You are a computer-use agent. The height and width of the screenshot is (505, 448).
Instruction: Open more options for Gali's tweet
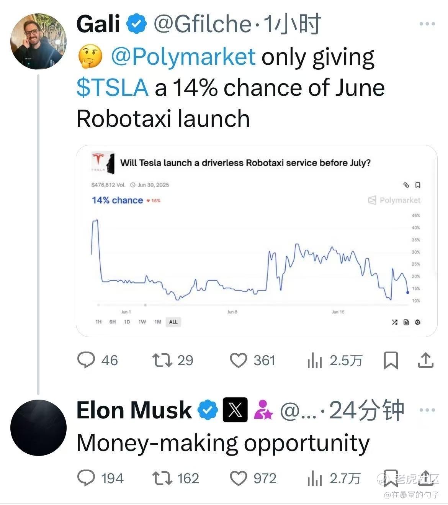(427, 24)
